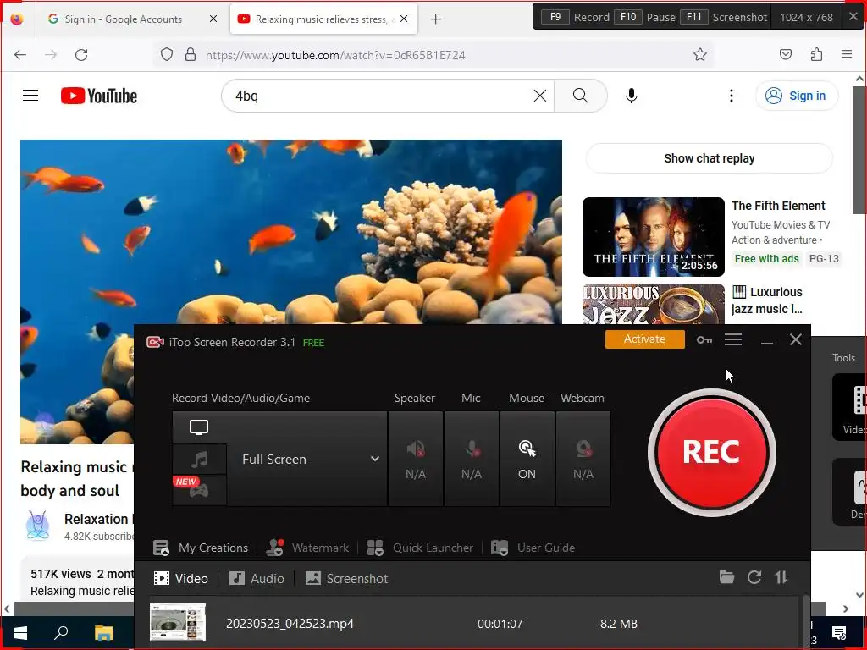This screenshot has width=867, height=650.
Task: Open thumbnail of 20230523_042523.mp4
Action: pyautogui.click(x=178, y=622)
